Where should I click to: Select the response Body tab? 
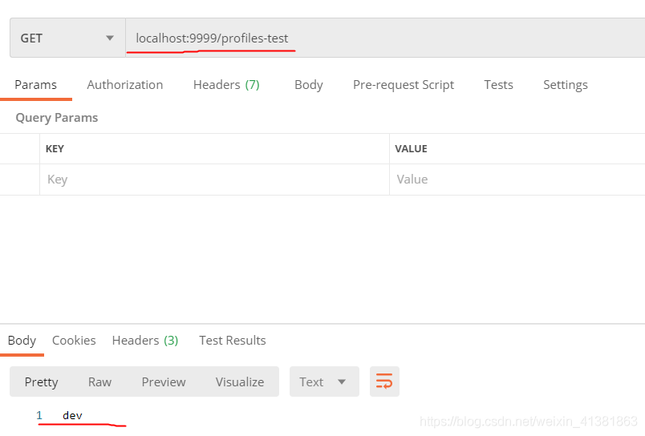[x=22, y=341]
